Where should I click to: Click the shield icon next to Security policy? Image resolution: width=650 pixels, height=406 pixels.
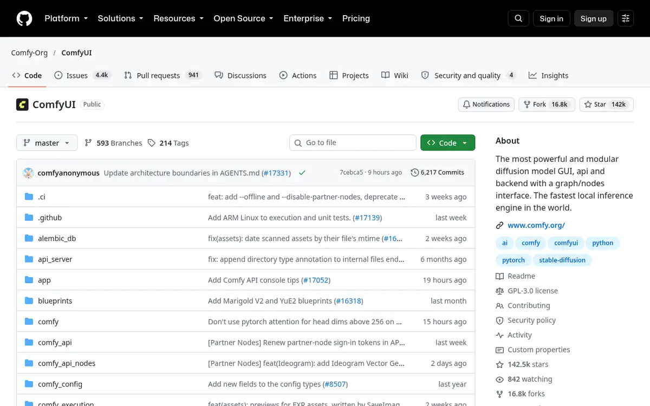coord(499,320)
